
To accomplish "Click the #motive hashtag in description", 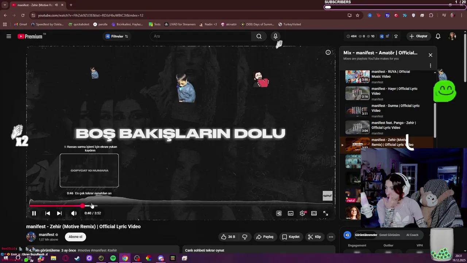I will [x=84, y=251].
